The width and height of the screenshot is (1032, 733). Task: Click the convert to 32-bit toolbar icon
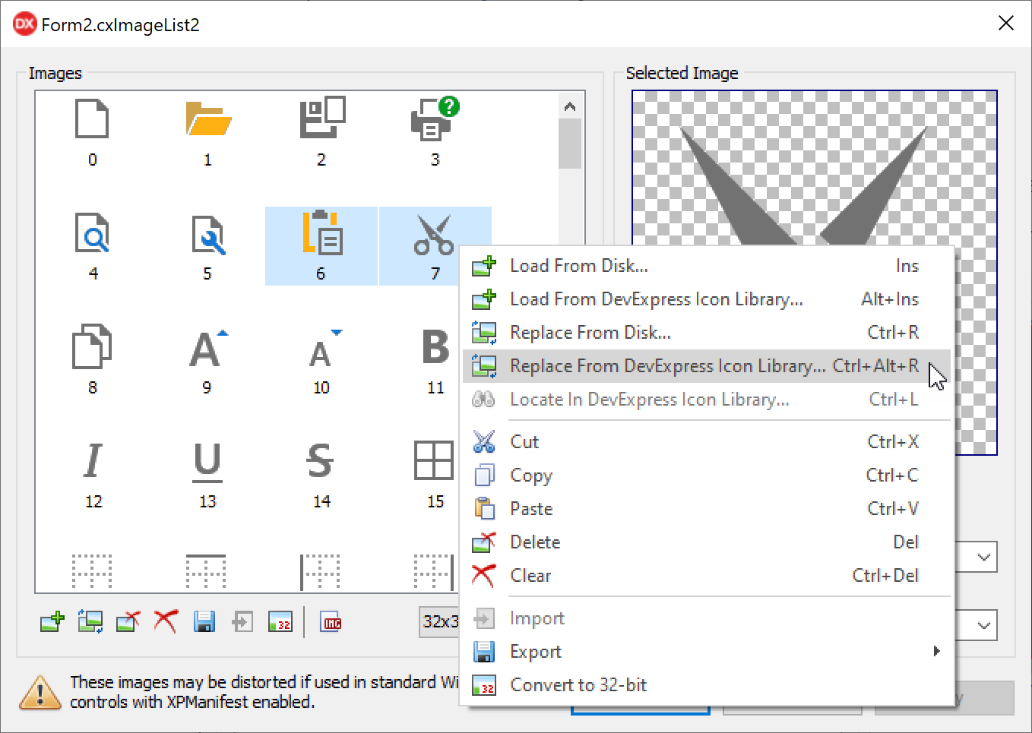click(280, 622)
